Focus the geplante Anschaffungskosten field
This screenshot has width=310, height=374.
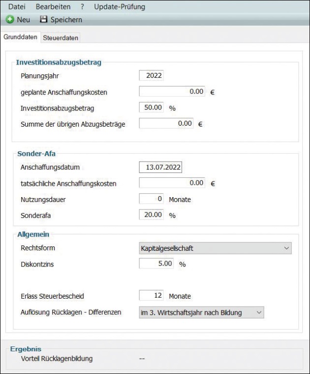[172, 92]
